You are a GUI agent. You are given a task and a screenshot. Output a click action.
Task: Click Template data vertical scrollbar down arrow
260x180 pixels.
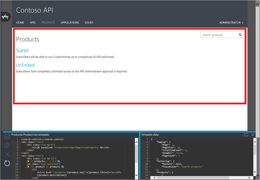point(255,172)
